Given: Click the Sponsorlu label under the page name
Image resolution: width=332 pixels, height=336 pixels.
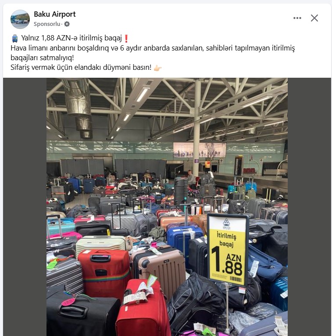Looking at the screenshot, I should coord(47,24).
